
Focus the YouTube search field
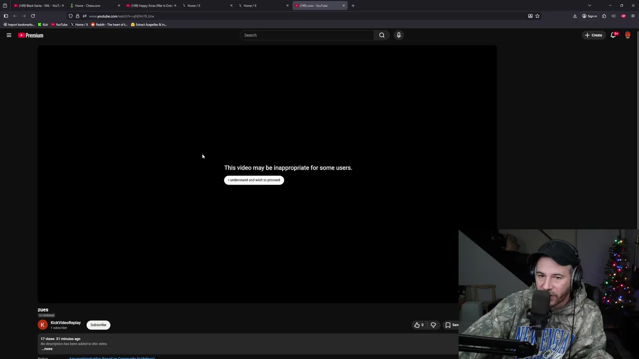pyautogui.click(x=307, y=35)
